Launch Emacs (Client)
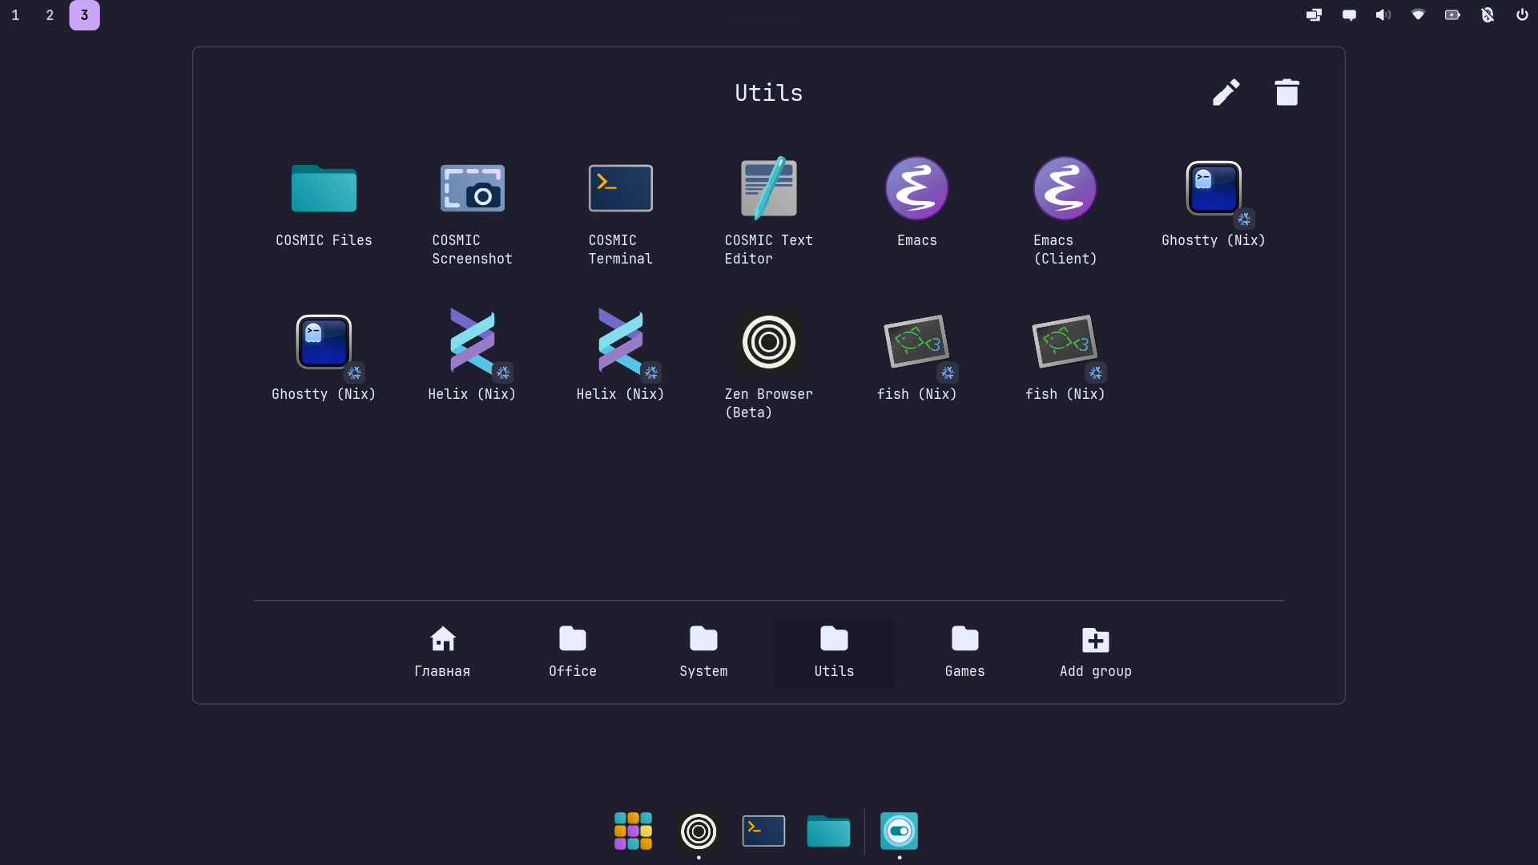This screenshot has height=865, width=1538. (1065, 212)
